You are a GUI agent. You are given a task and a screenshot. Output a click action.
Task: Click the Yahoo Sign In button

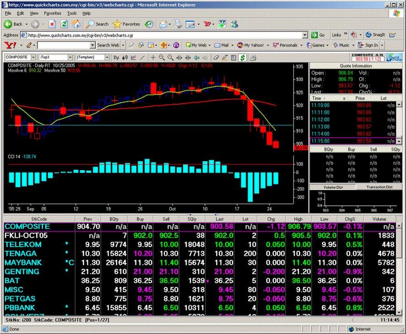point(368,45)
